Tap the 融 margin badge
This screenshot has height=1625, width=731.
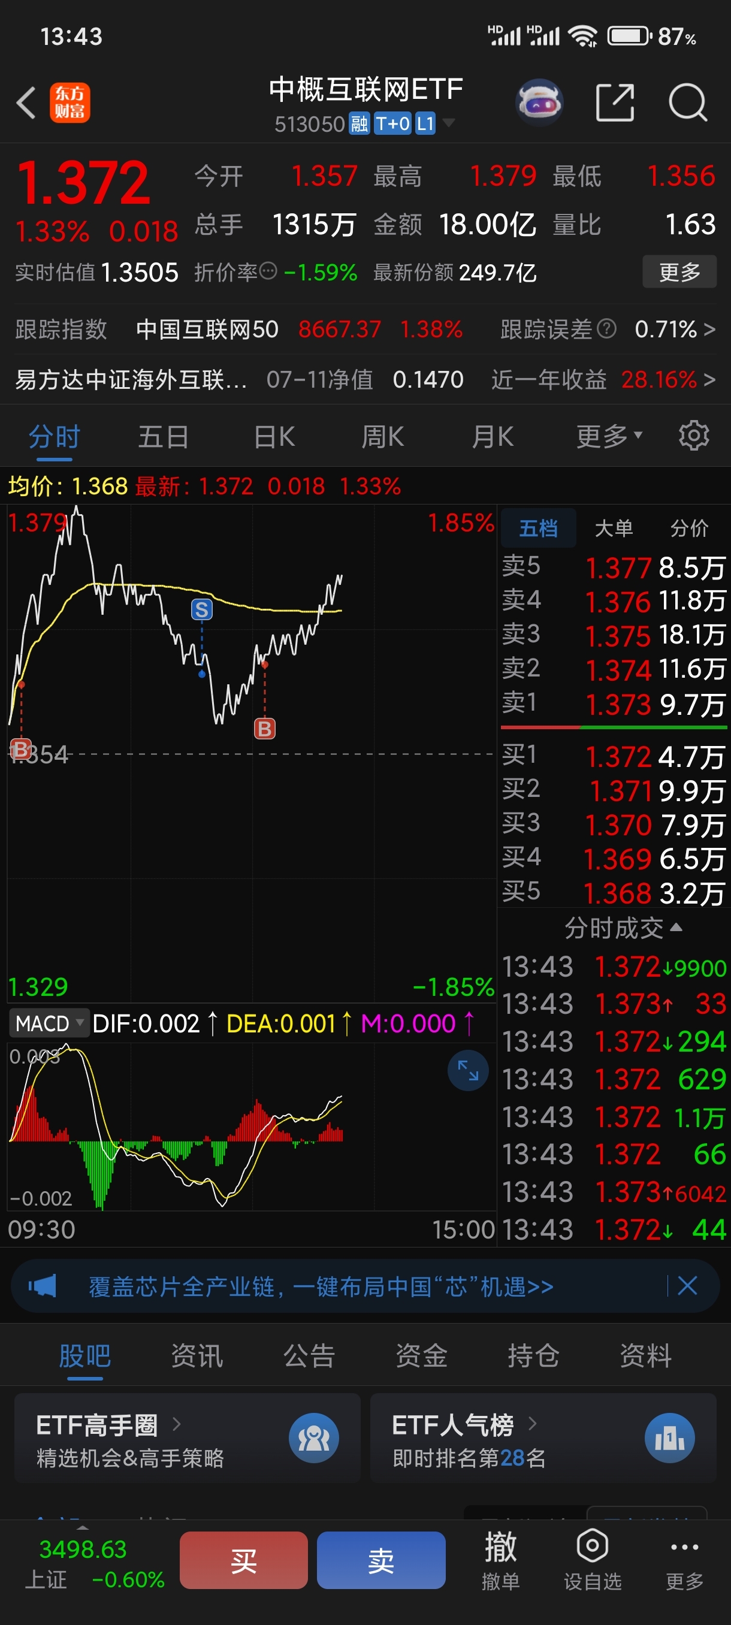pos(359,123)
